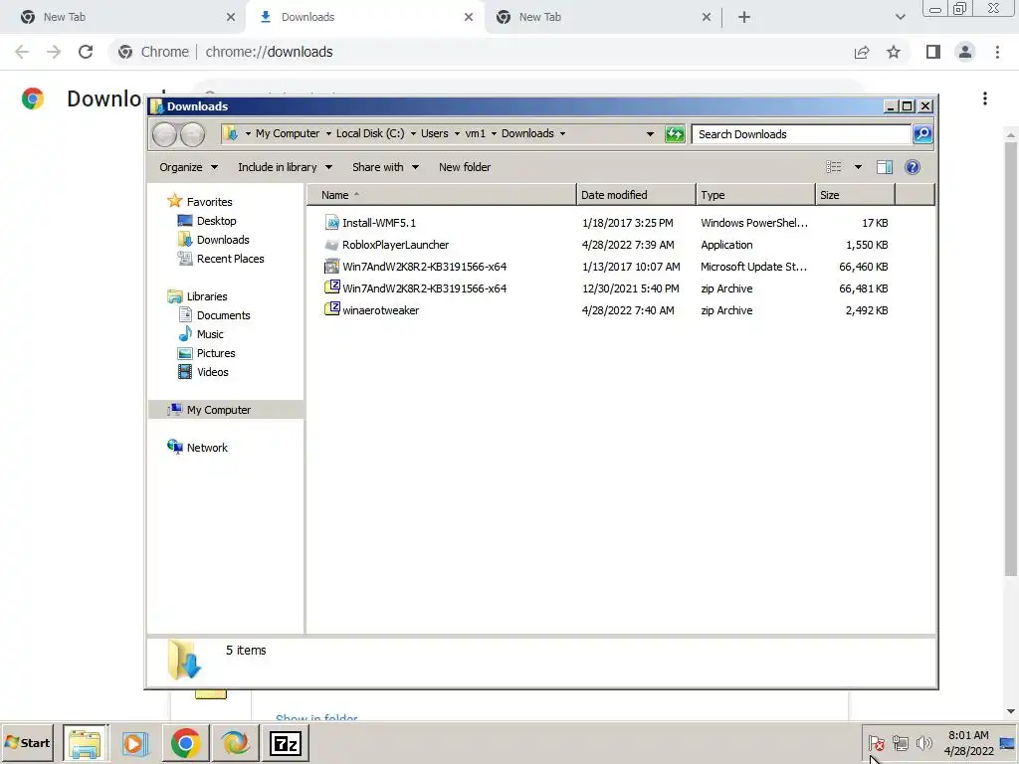Open Chrome tab search chevron
Image resolution: width=1019 pixels, height=764 pixels.
click(x=900, y=17)
